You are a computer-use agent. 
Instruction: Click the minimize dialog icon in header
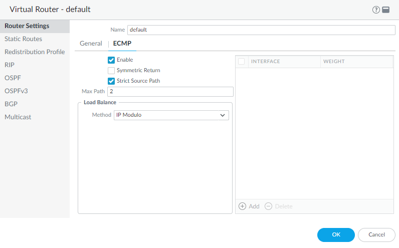[x=385, y=10]
